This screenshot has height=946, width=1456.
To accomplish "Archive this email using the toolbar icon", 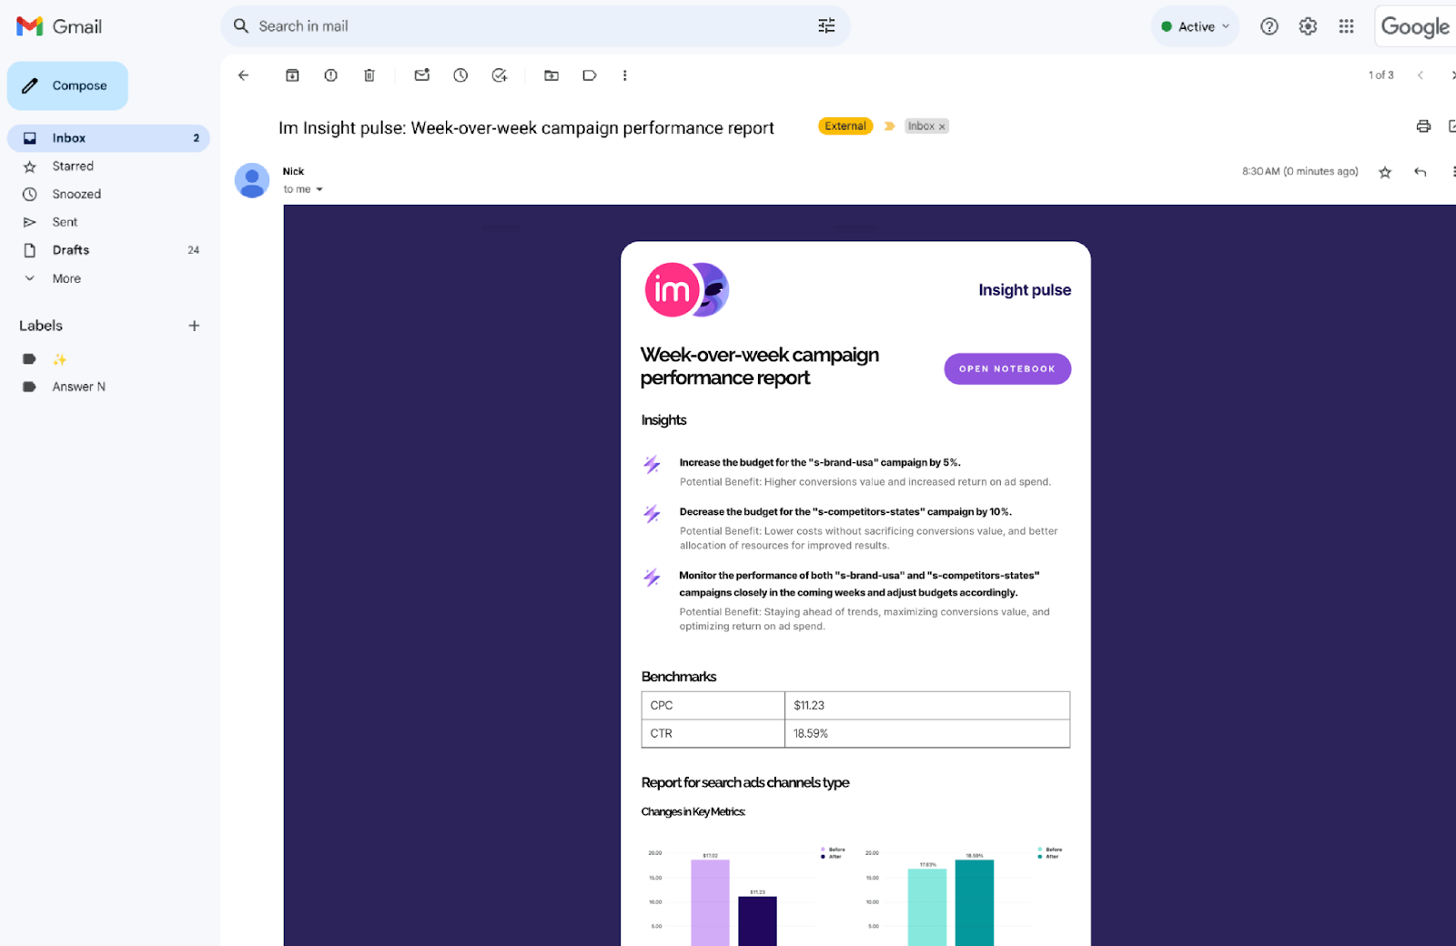I will tap(292, 75).
